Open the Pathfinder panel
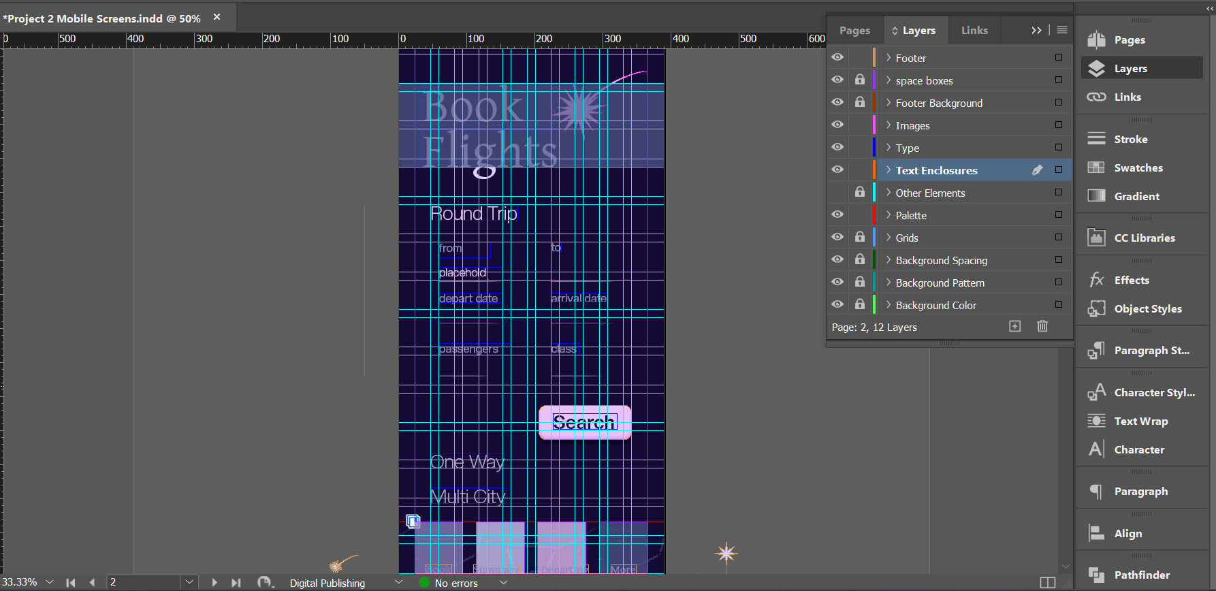1216x591 pixels. point(1141,575)
